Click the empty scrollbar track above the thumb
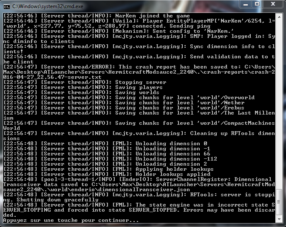The image size is (286, 227). point(279,104)
